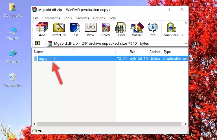Click the horizontal scrollbar track
Viewport: 217px width, 140px height.
[x=109, y=124]
